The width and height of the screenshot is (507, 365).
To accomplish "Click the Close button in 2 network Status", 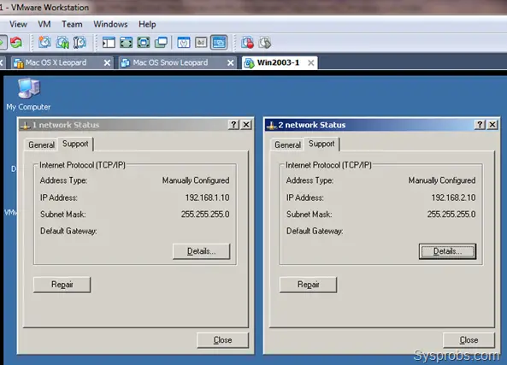I will [469, 340].
